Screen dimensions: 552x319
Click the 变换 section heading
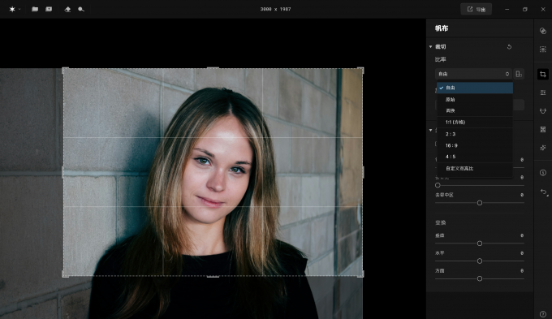tap(441, 222)
